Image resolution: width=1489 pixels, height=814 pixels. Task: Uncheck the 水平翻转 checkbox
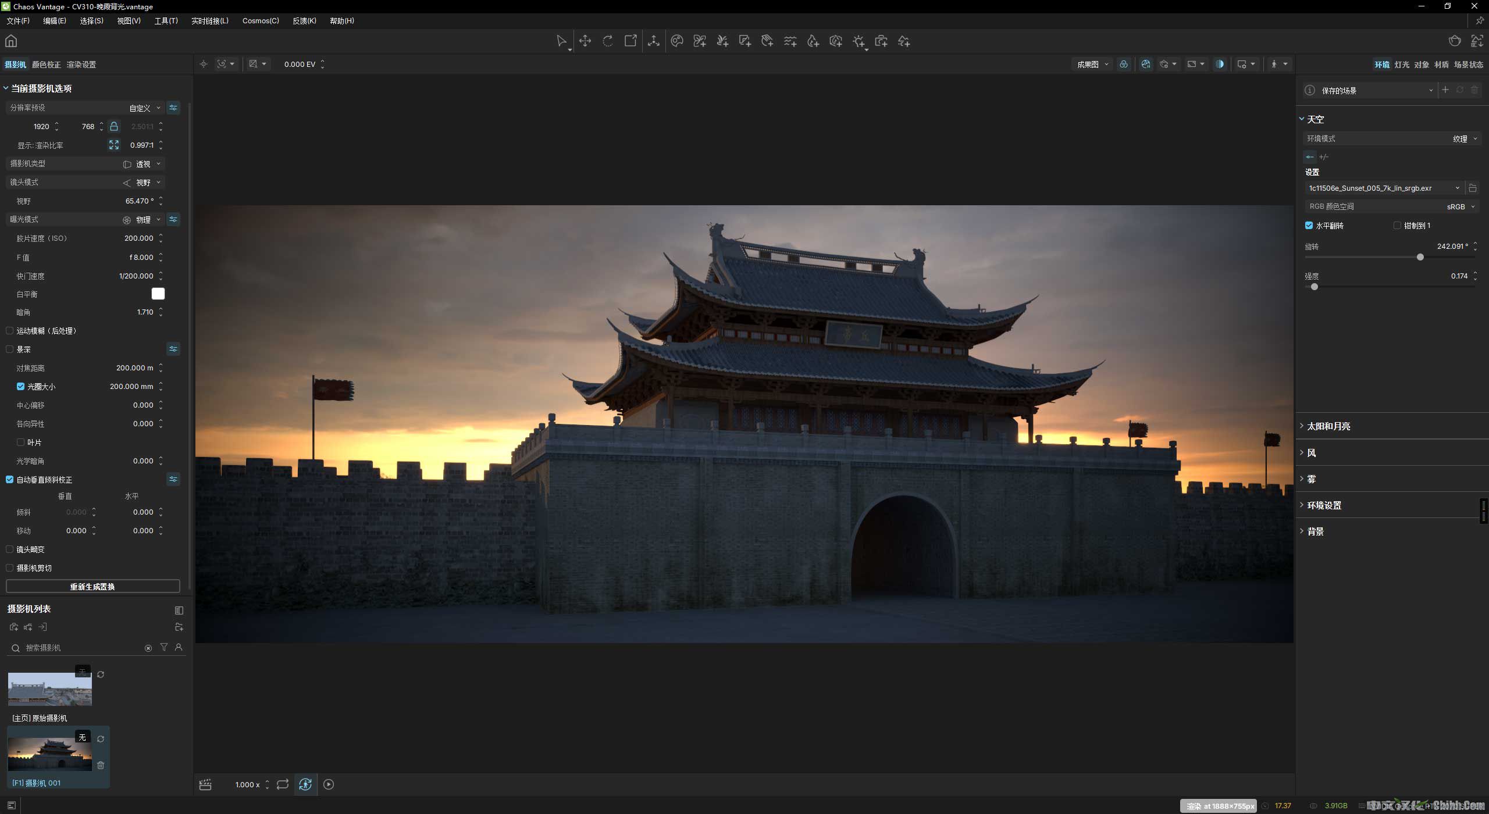[x=1309, y=226]
